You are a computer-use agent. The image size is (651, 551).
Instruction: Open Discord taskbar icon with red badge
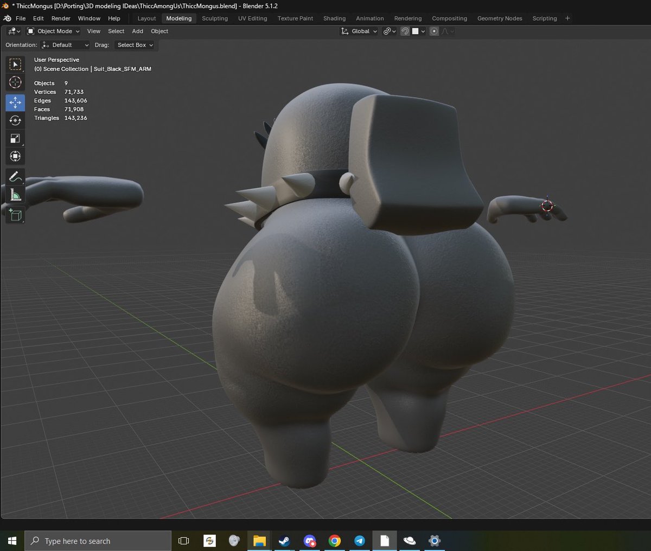click(310, 541)
